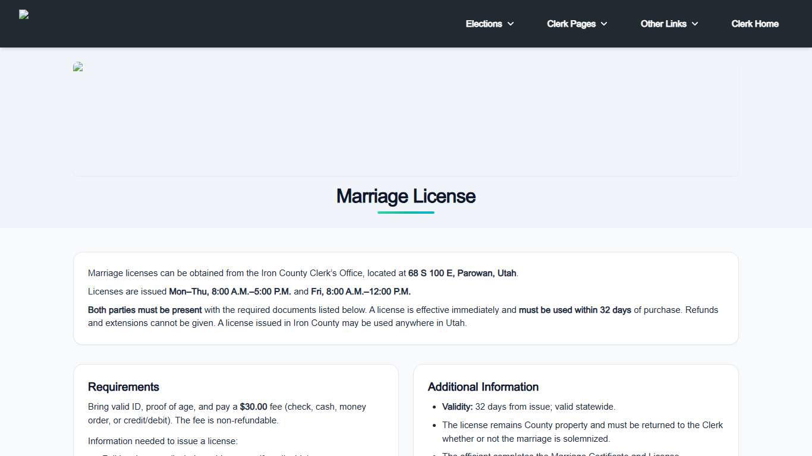Click the Requirements section heading
This screenshot has height=456, width=812.
(x=124, y=387)
